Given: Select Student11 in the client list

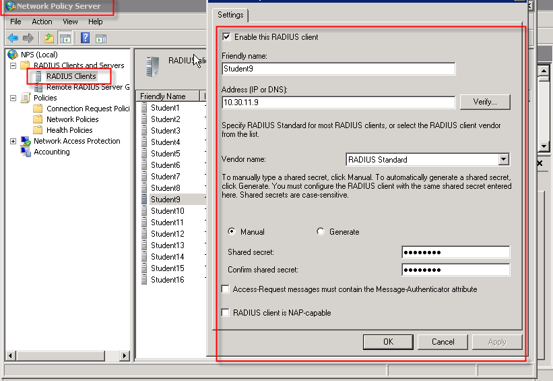Looking at the screenshot, I should tap(168, 222).
